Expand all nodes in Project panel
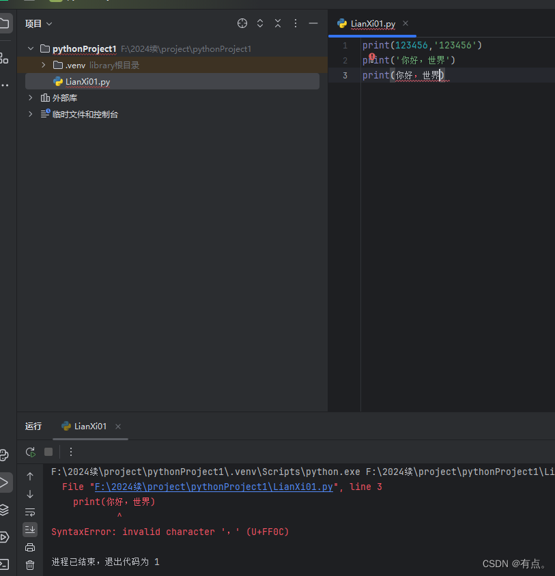555x576 pixels. [260, 23]
